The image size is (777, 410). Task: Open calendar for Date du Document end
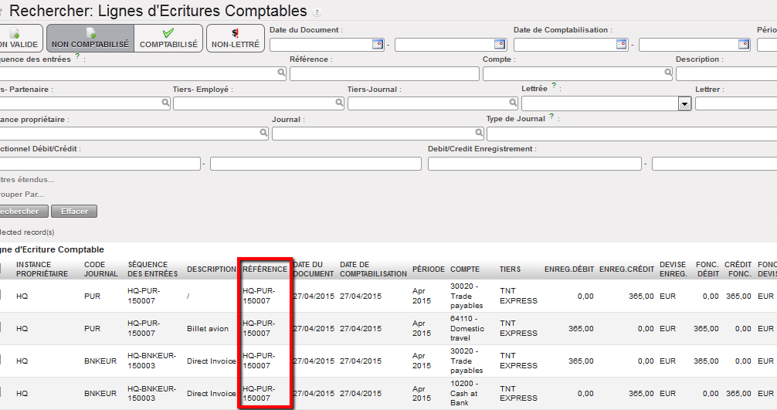(x=499, y=44)
